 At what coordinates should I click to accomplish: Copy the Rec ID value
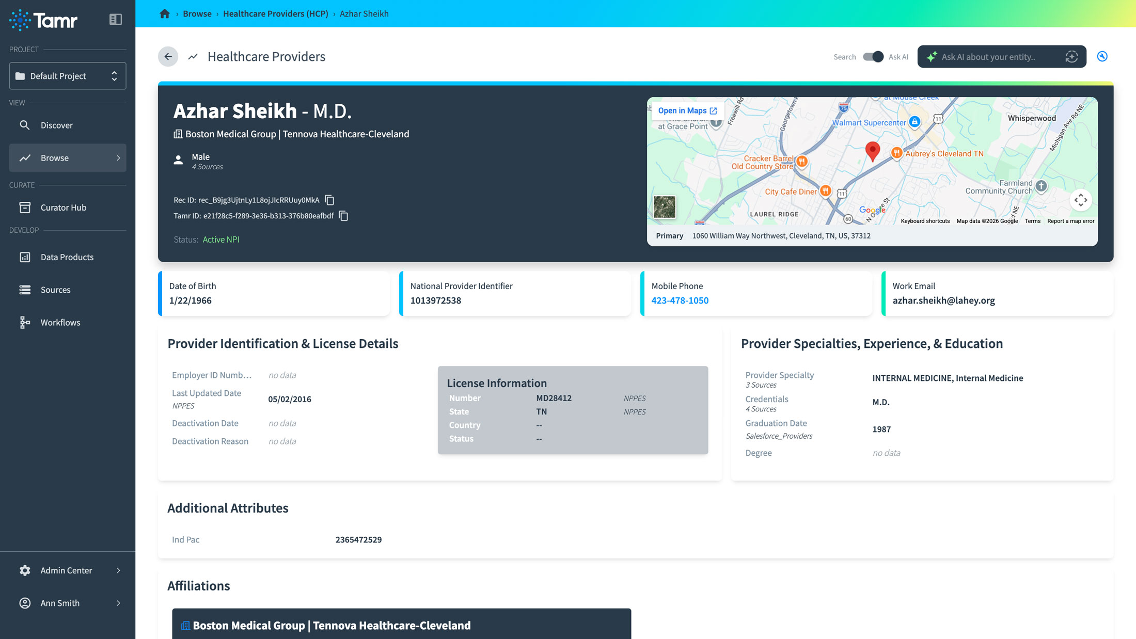[330, 200]
